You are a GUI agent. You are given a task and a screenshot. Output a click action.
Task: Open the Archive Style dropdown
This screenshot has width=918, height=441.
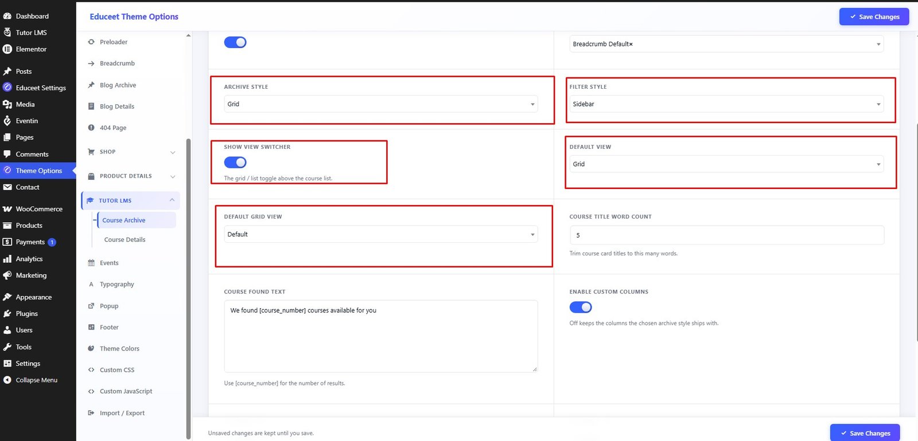[x=381, y=104]
